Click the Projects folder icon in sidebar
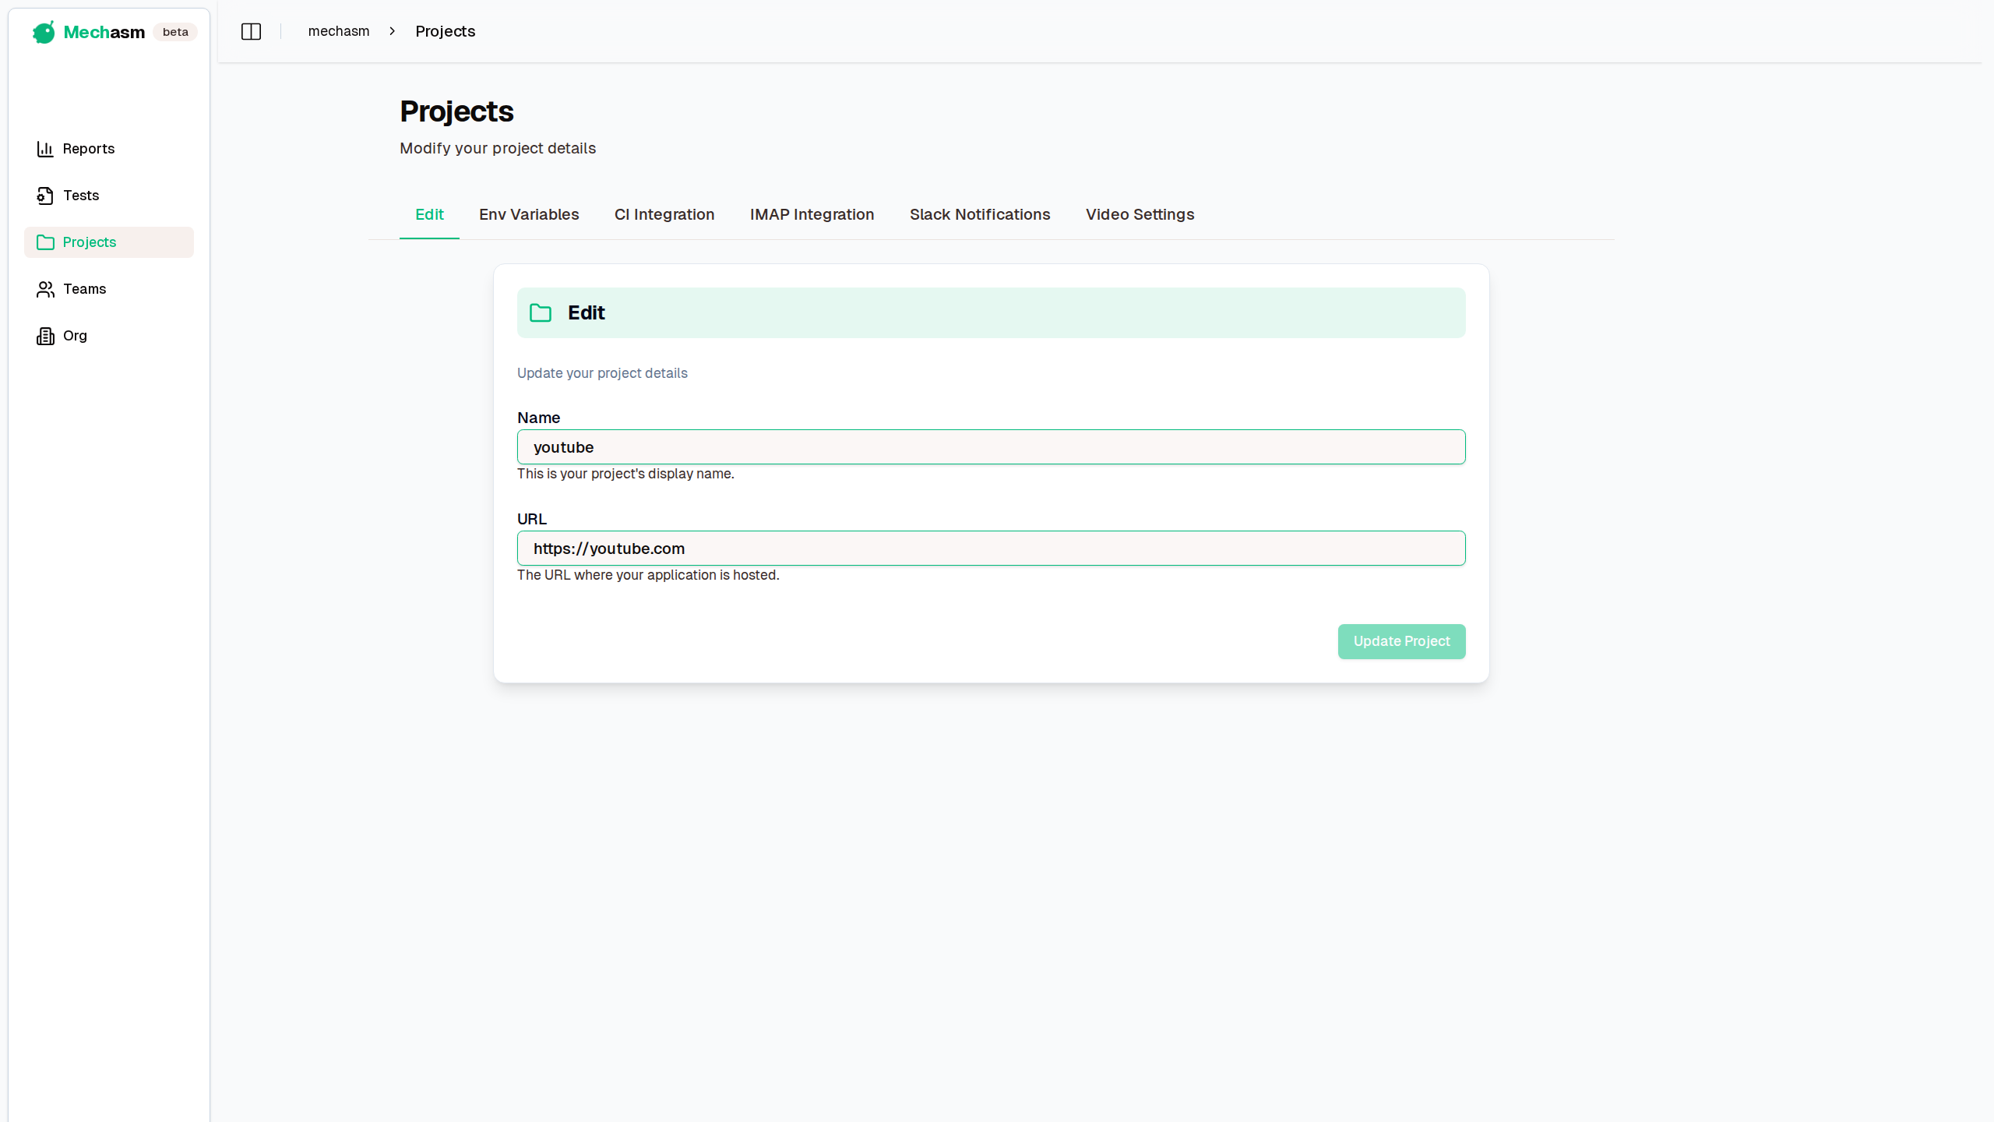This screenshot has height=1122, width=1994. 45,242
